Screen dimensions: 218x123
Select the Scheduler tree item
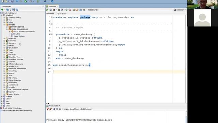click(x=12, y=87)
